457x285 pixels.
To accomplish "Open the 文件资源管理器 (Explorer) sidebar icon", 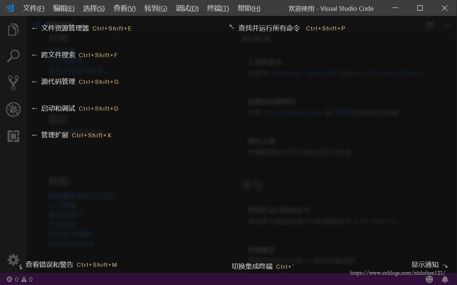I will (x=13, y=29).
